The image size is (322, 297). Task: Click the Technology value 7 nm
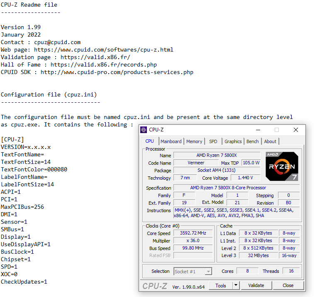tap(185, 178)
